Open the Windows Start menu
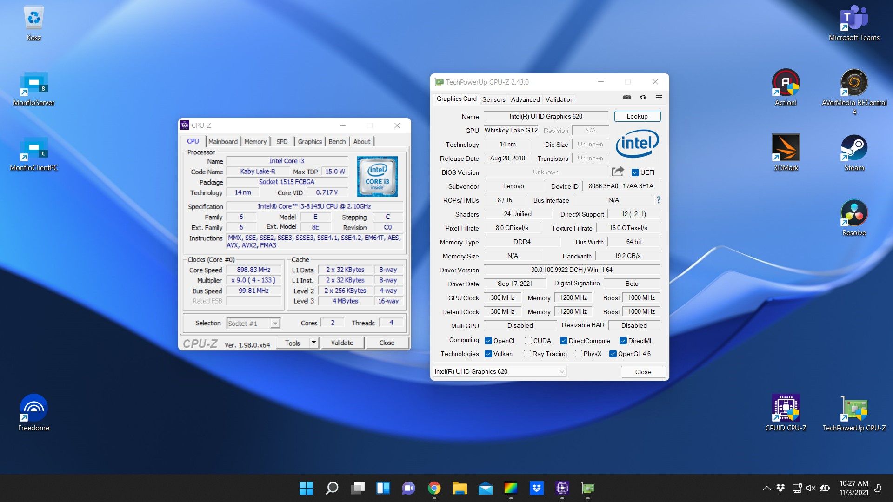Screen dimensions: 893x502 (x=306, y=488)
